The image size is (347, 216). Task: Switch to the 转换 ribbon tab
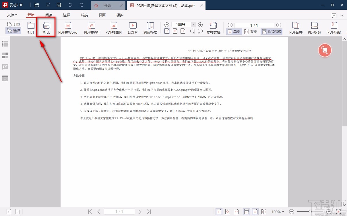click(x=84, y=15)
